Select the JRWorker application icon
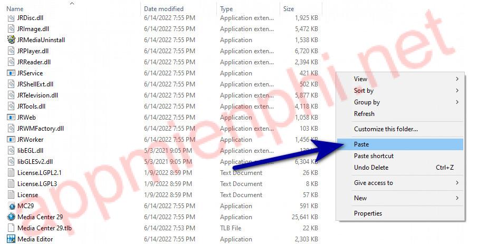478x244 pixels. click(x=11, y=140)
